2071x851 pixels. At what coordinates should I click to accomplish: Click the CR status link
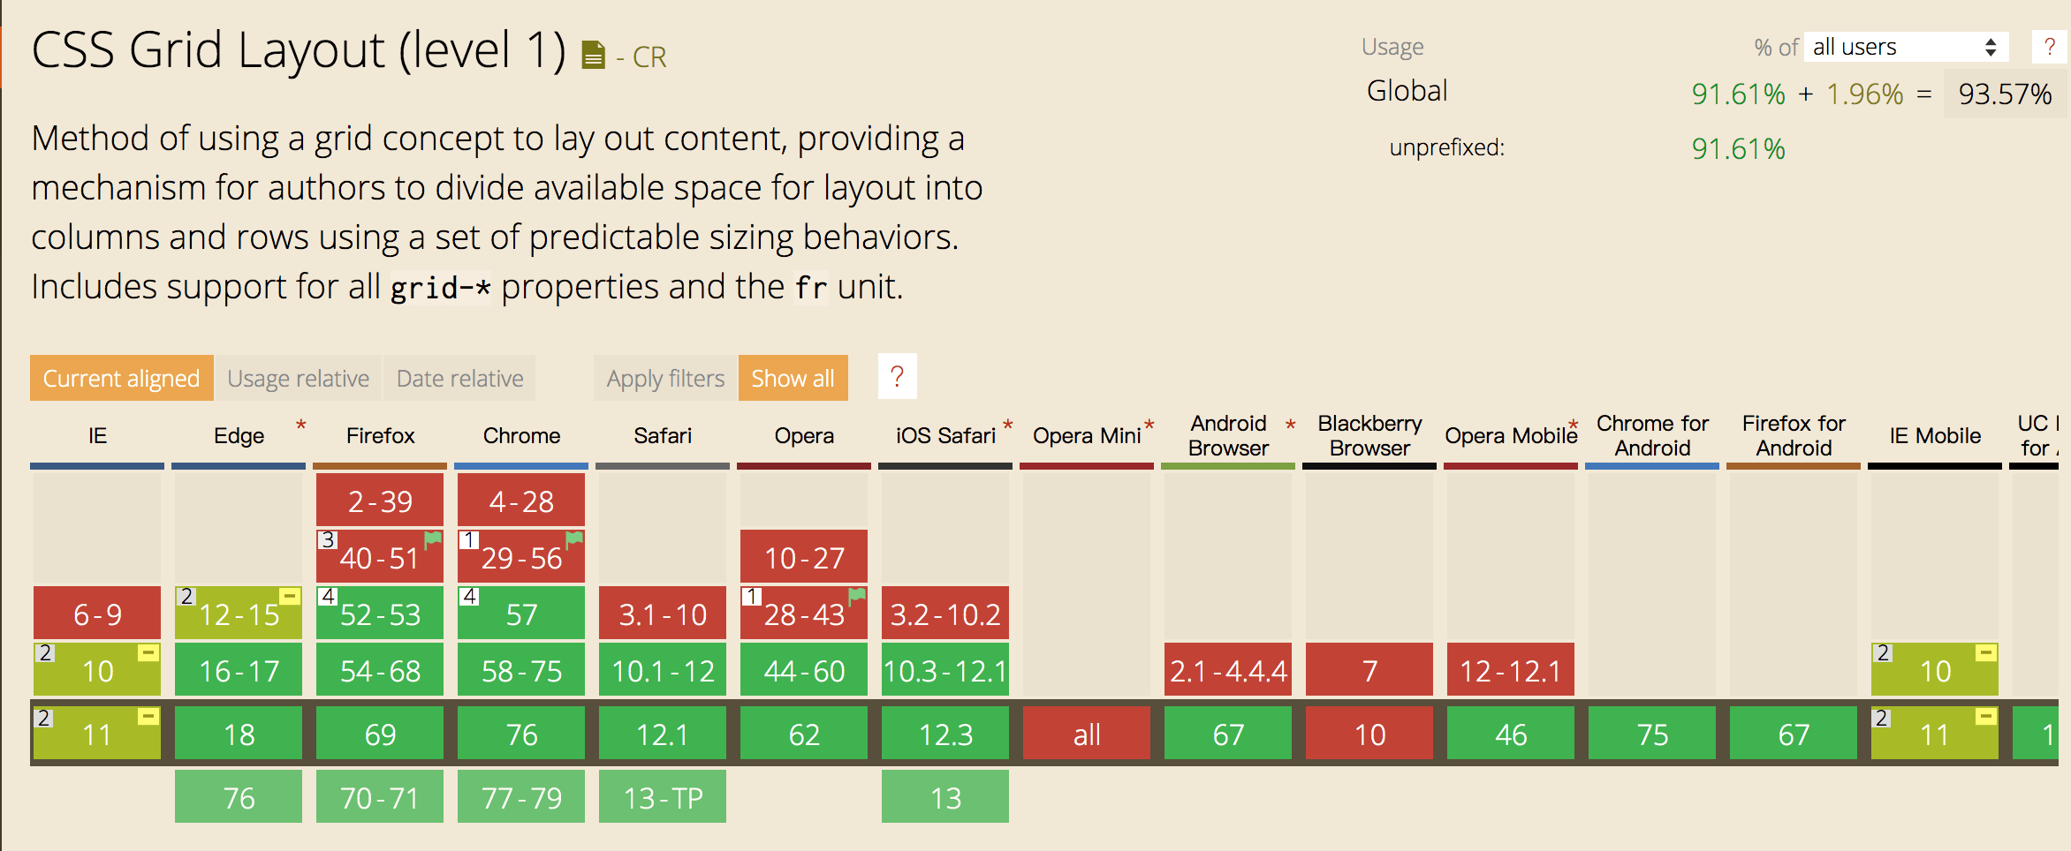click(649, 57)
